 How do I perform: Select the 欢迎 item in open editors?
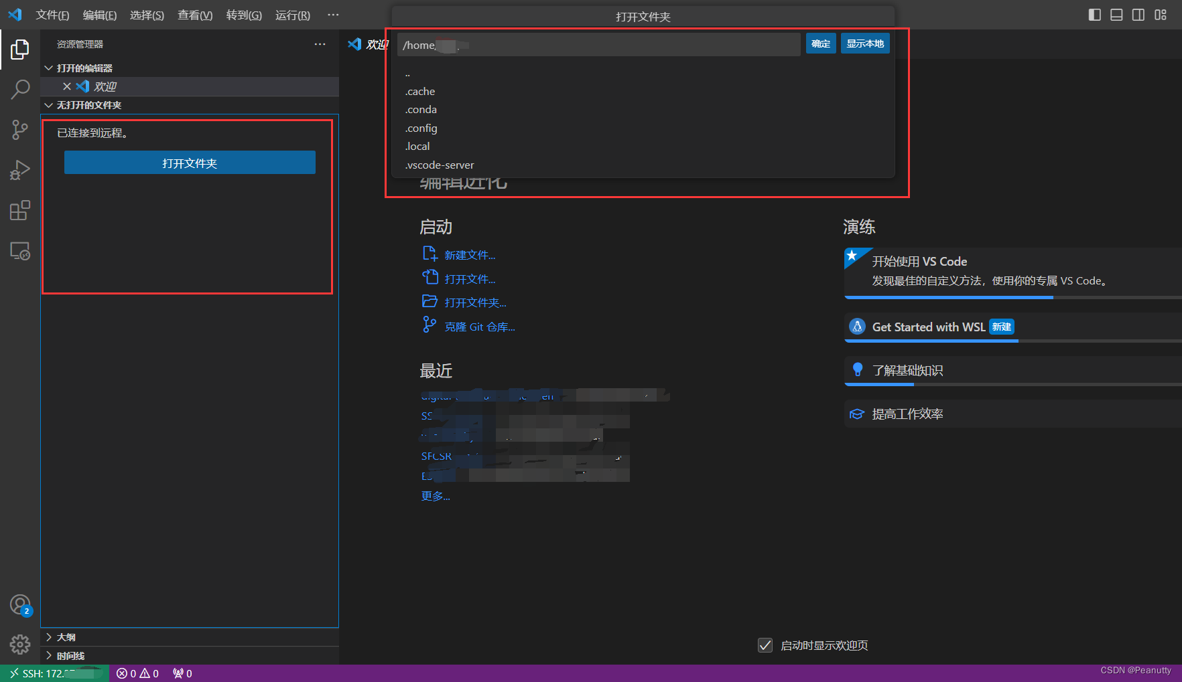[x=190, y=86]
